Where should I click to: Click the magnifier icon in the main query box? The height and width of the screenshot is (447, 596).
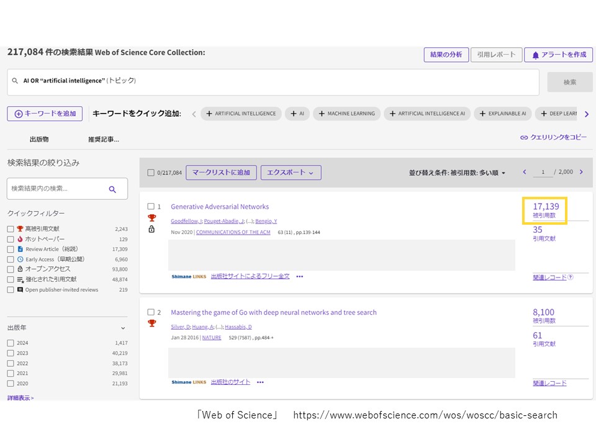tap(15, 81)
